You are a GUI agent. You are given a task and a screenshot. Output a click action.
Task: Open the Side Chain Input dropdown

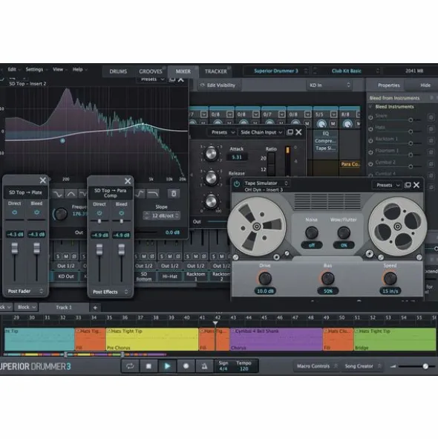[x=261, y=132]
